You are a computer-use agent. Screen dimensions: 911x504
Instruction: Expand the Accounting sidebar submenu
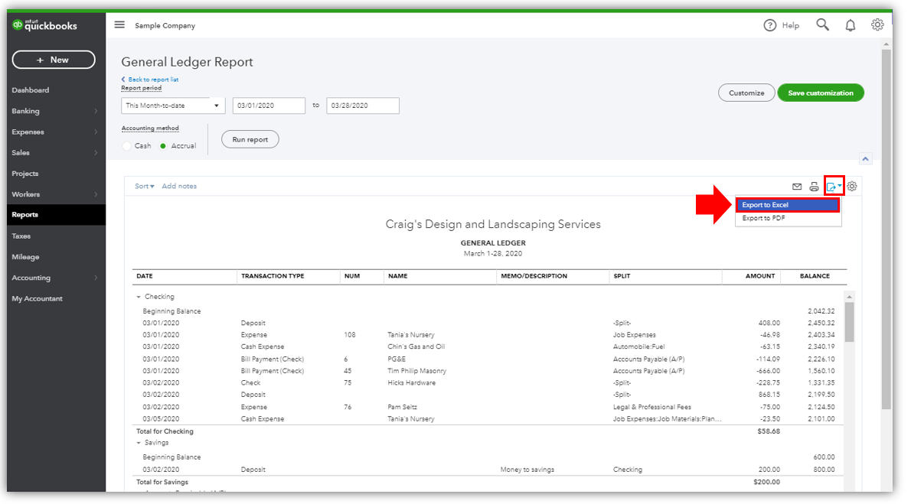[96, 278]
